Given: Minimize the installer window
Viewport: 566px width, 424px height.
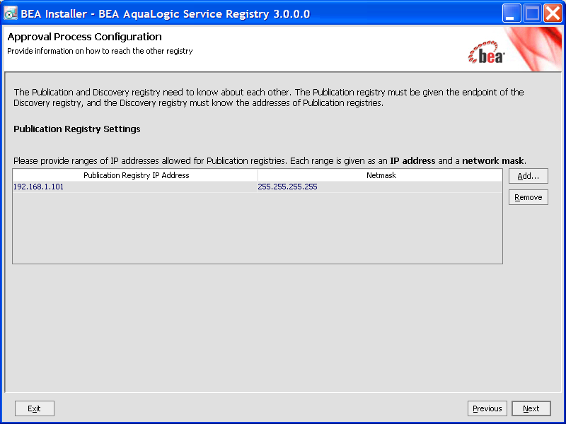Looking at the screenshot, I should 511,13.
